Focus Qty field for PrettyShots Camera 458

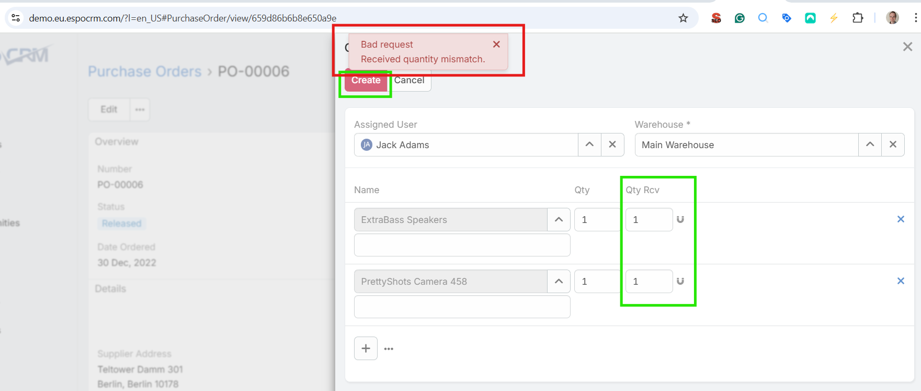[596, 282]
